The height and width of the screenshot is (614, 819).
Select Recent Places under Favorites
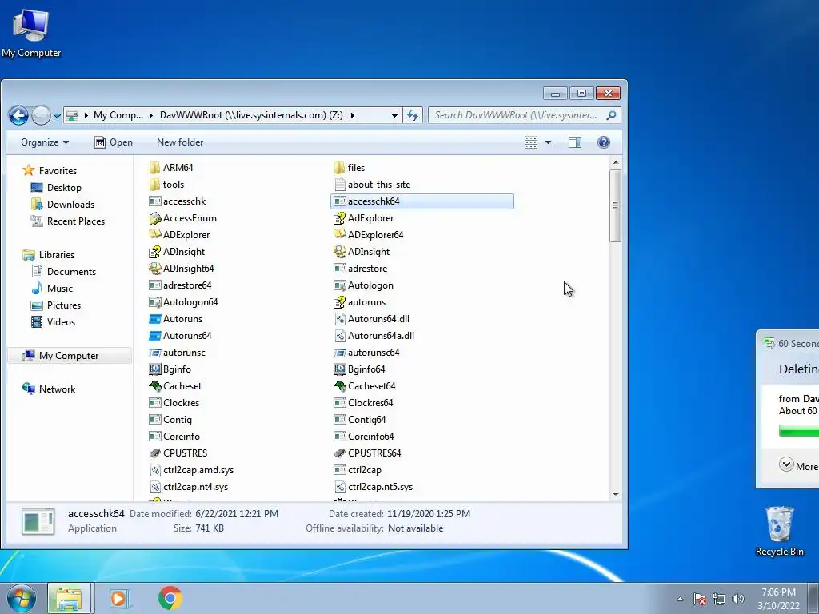pos(76,221)
